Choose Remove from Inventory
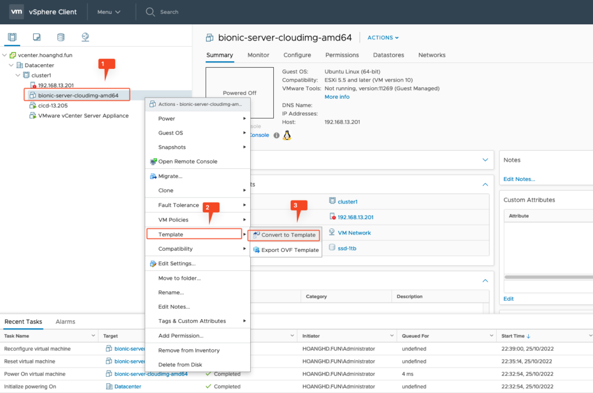 click(x=198, y=350)
